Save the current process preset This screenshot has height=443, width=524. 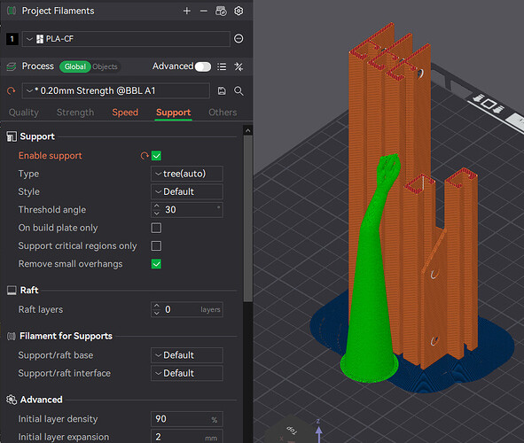point(222,90)
